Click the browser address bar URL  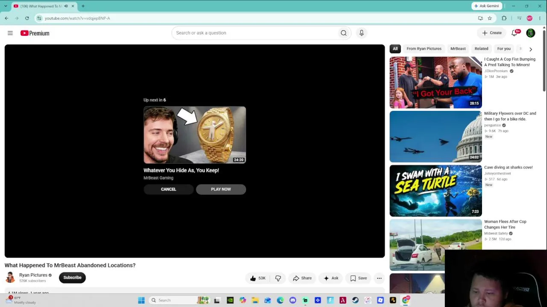tap(77, 18)
